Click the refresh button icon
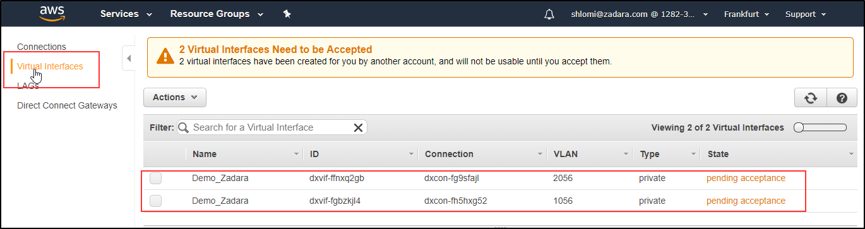865x229 pixels. [811, 98]
